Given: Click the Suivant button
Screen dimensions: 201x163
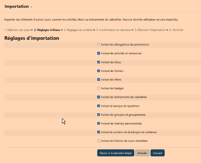Looking at the screenshot, I should 157,153.
